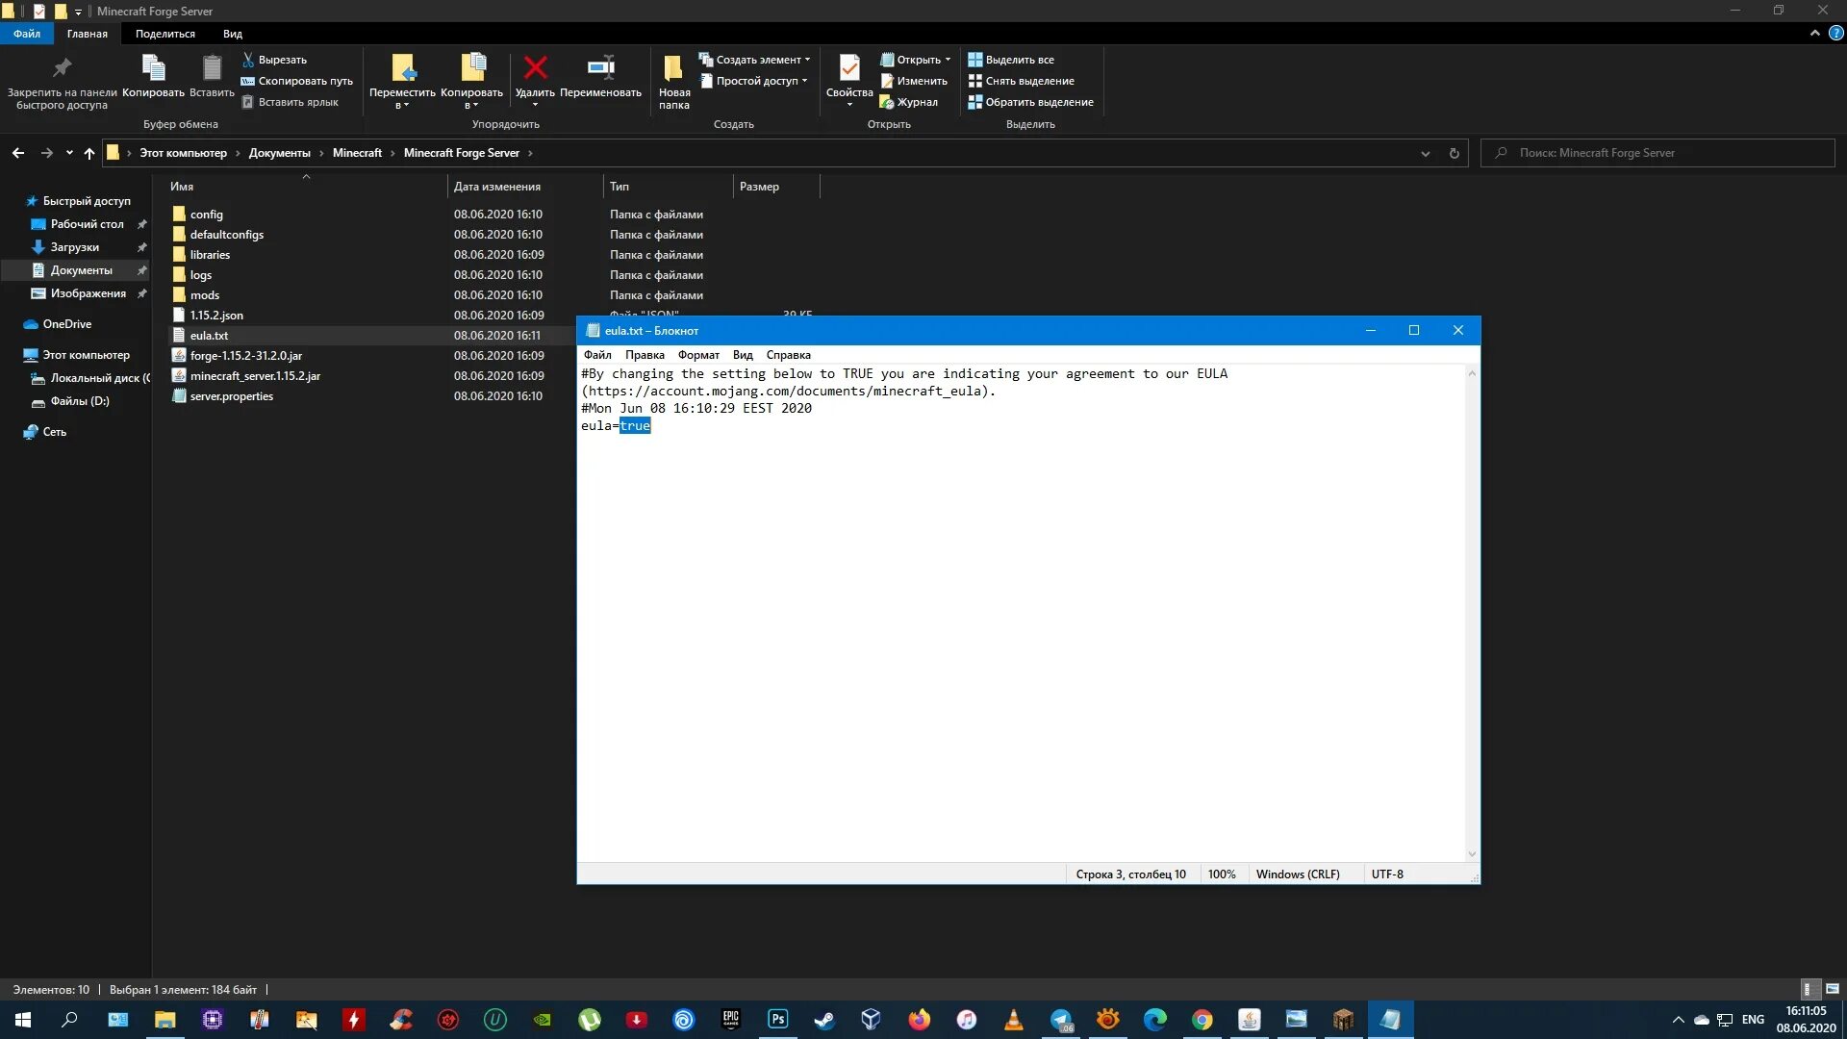Show hidden tray icons chevron
The image size is (1847, 1039).
1678,1020
